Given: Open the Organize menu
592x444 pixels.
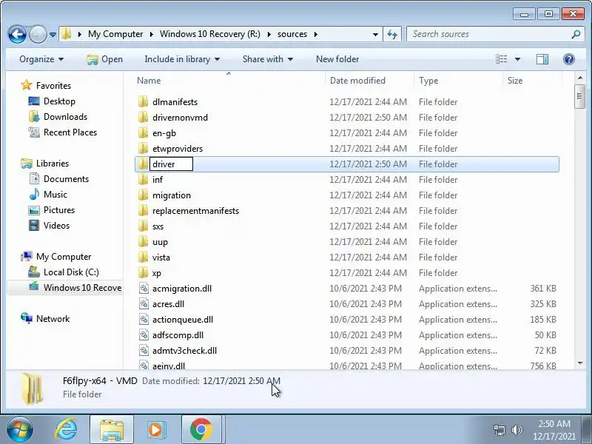Looking at the screenshot, I should point(41,59).
